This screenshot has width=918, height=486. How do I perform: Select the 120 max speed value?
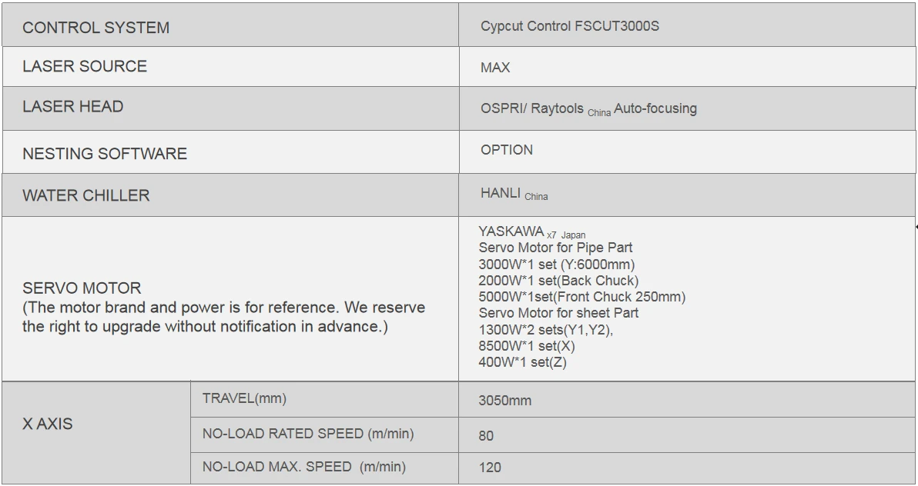pos(490,468)
